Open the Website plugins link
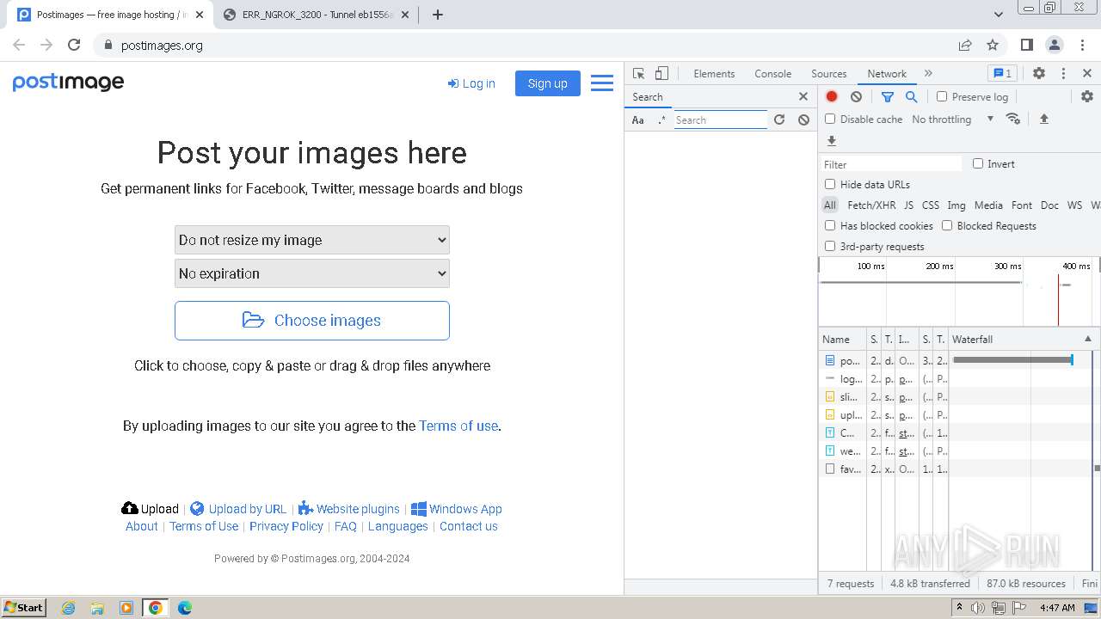The height and width of the screenshot is (619, 1101). [x=348, y=509]
